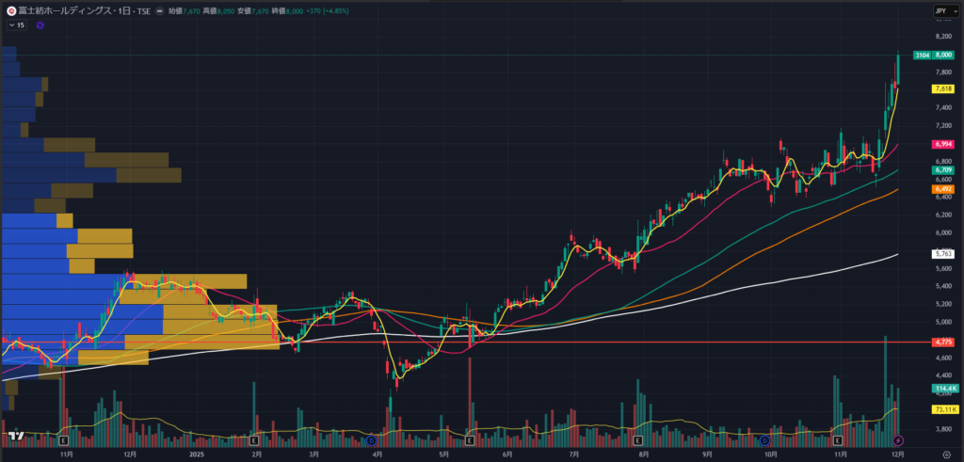Click the green 8,000 current price label
964x462 pixels.
942,56
